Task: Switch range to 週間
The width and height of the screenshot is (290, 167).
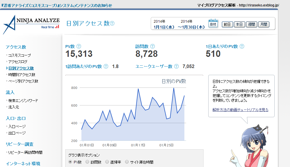Action: tap(252, 24)
